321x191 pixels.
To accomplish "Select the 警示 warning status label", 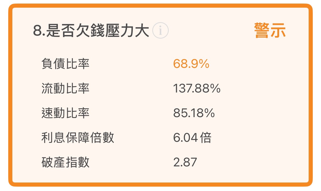I will point(270,30).
